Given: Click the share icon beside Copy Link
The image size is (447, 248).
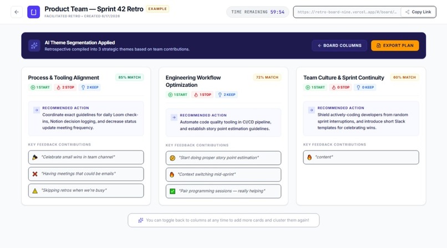Looking at the screenshot, I should (x=408, y=12).
